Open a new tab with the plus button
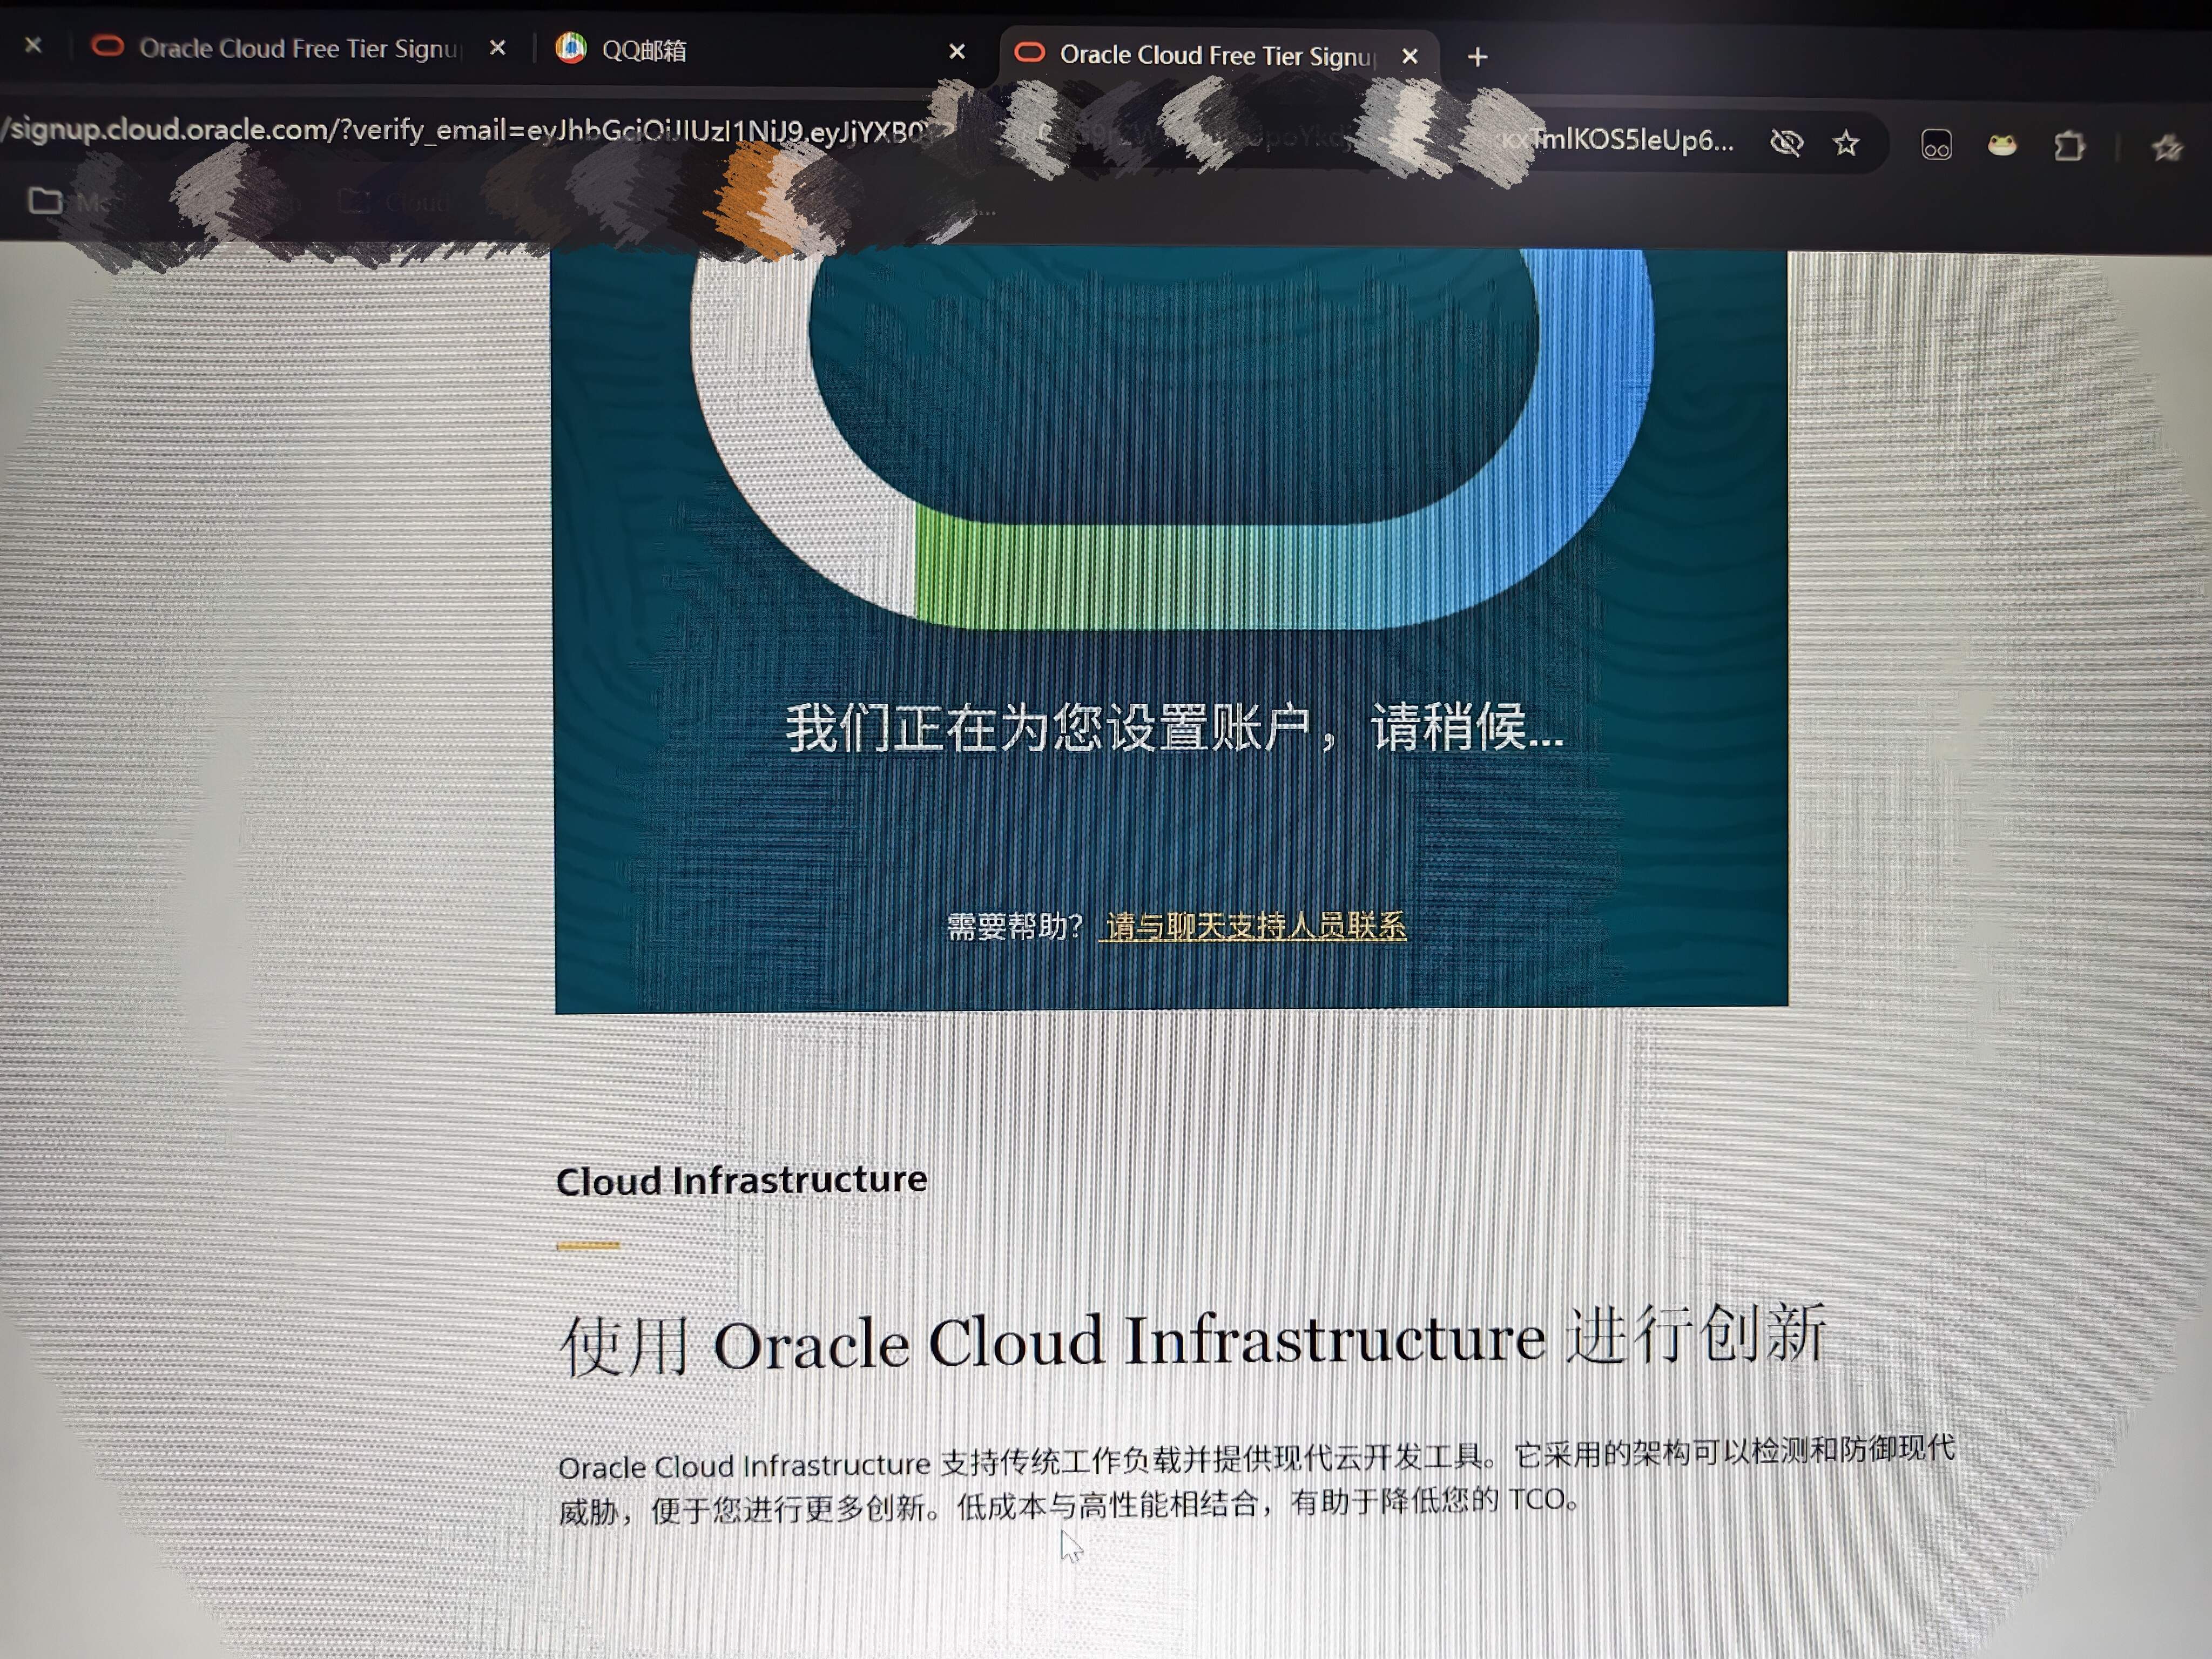The image size is (2212, 1659). (x=1477, y=57)
